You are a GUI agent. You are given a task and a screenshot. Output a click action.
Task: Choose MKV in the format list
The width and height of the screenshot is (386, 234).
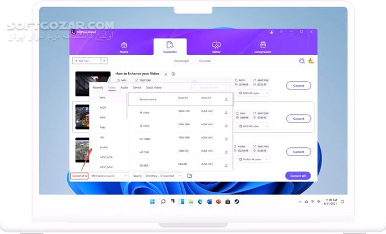pyautogui.click(x=108, y=118)
